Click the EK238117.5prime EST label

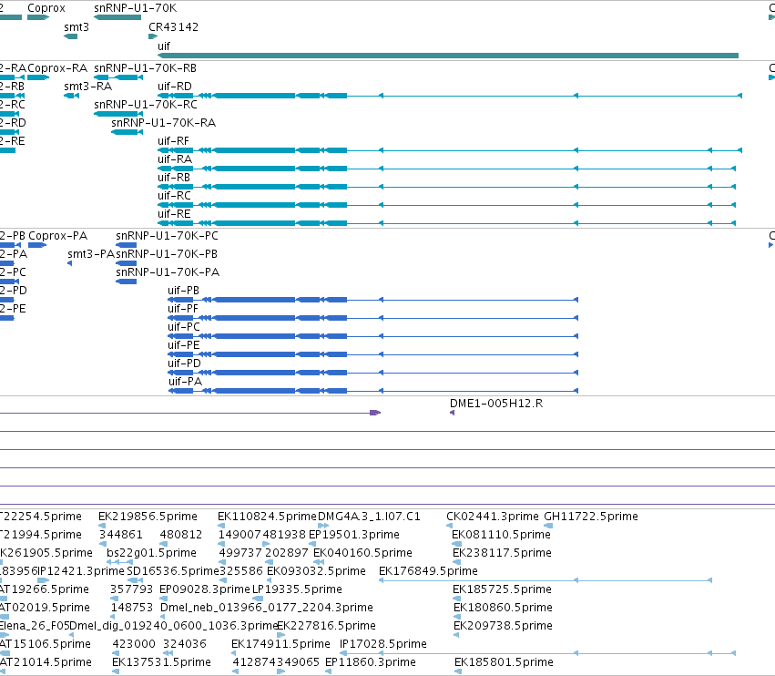tap(502, 553)
